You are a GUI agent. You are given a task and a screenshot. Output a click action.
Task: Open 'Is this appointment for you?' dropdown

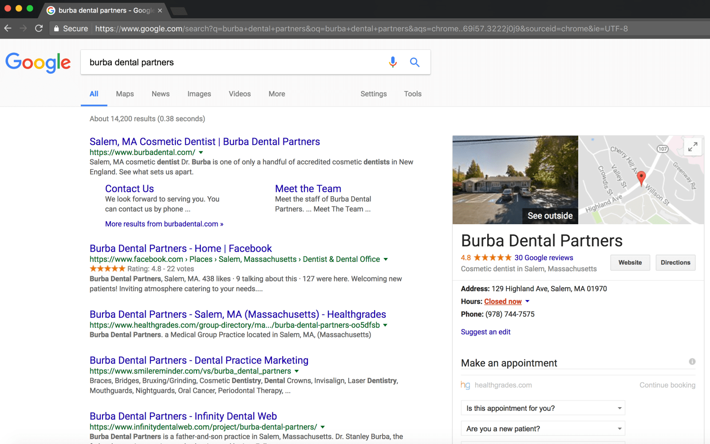543,408
